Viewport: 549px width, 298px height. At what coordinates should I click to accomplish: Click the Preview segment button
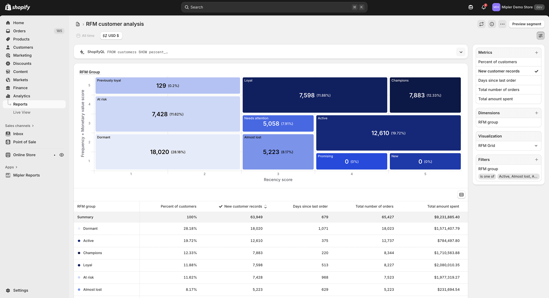click(526, 24)
